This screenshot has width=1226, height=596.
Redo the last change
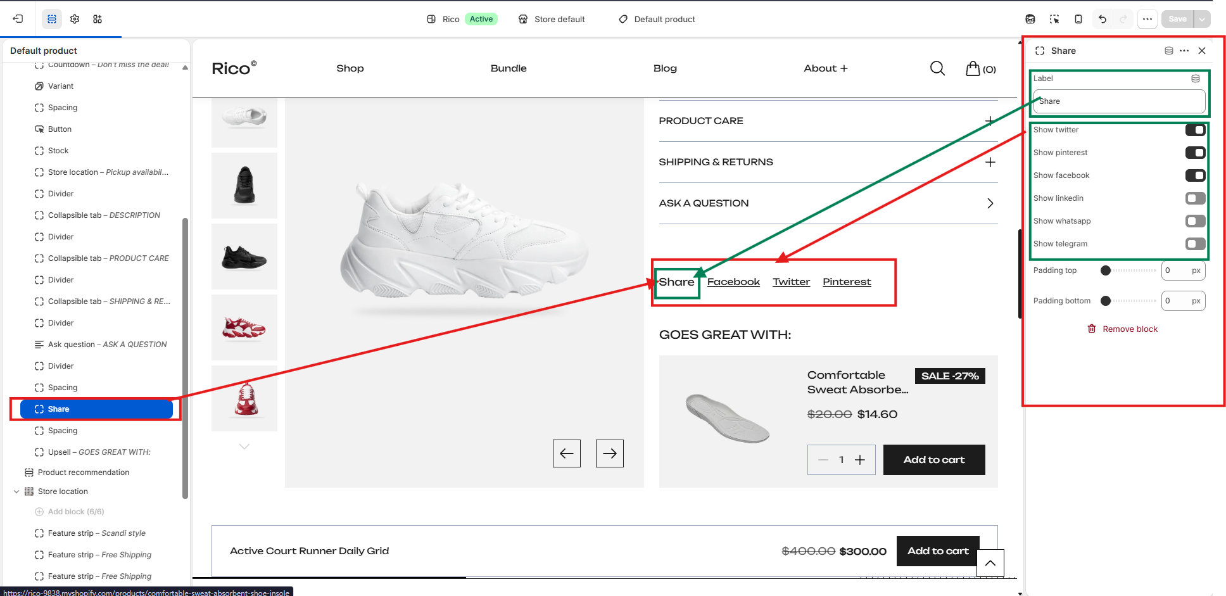[1123, 19]
